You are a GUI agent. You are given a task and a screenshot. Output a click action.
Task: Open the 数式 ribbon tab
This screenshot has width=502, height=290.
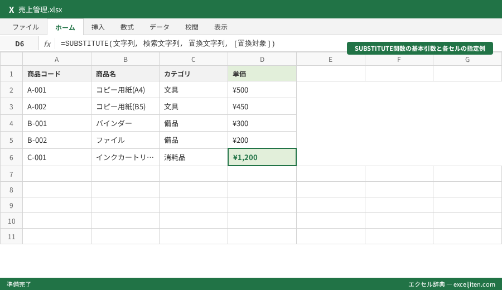127,27
